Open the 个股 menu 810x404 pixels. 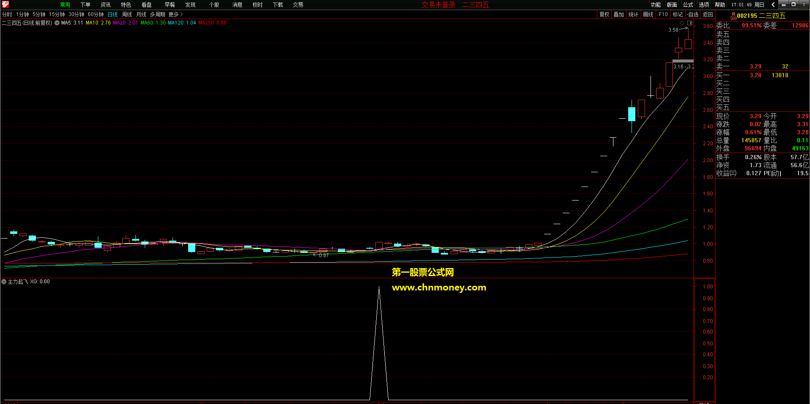[x=214, y=5]
